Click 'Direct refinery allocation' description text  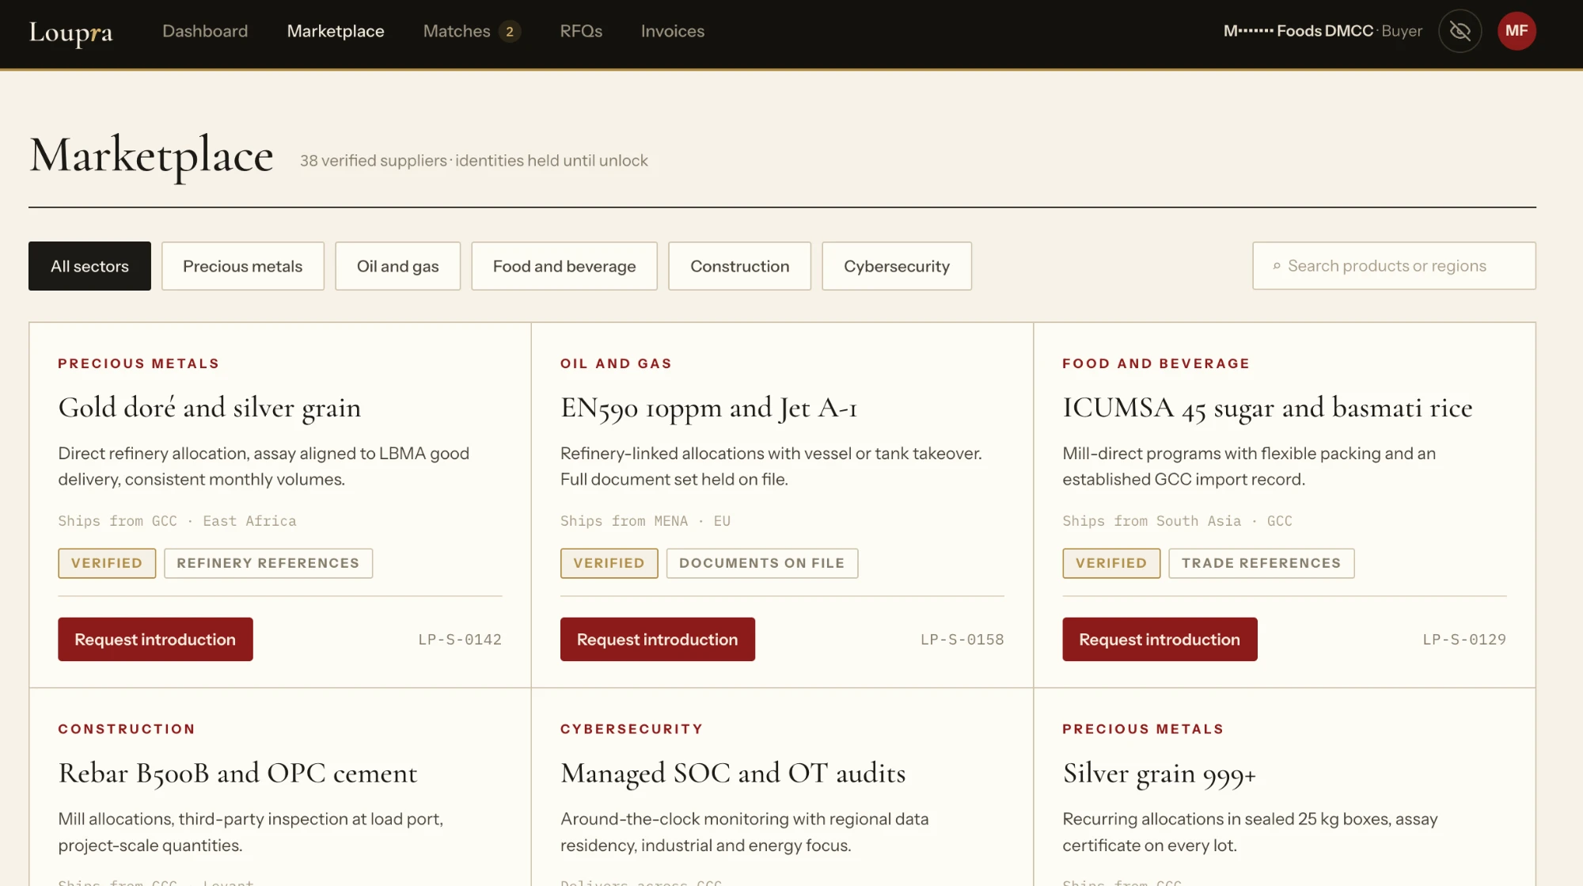264,466
